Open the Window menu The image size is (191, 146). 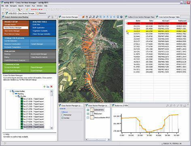coord(40,6)
